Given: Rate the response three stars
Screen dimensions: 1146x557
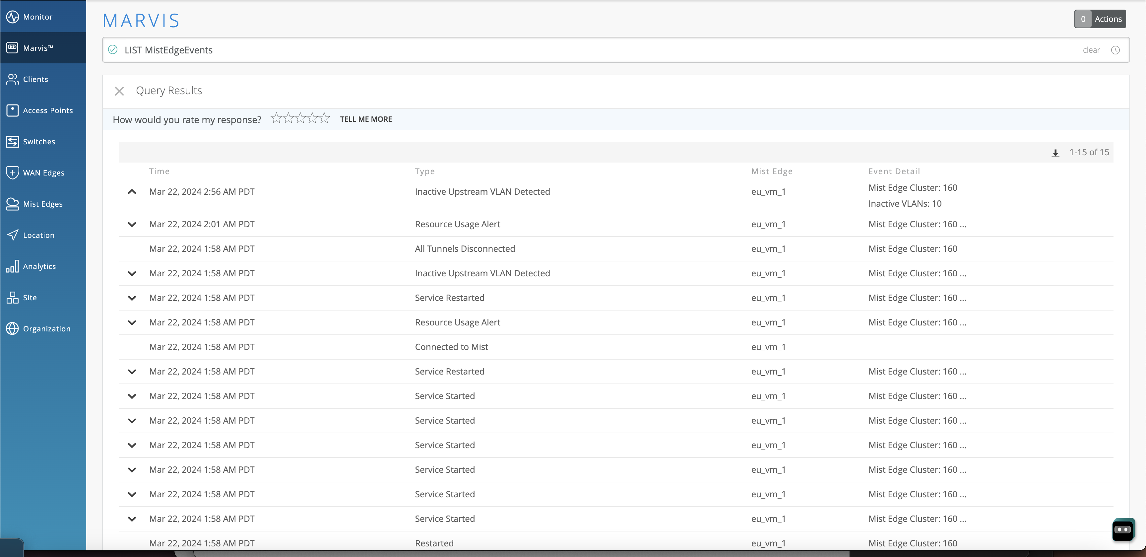Looking at the screenshot, I should click(300, 118).
